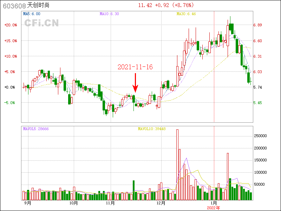Select the +0.0% axis label

click(x=9, y=87)
